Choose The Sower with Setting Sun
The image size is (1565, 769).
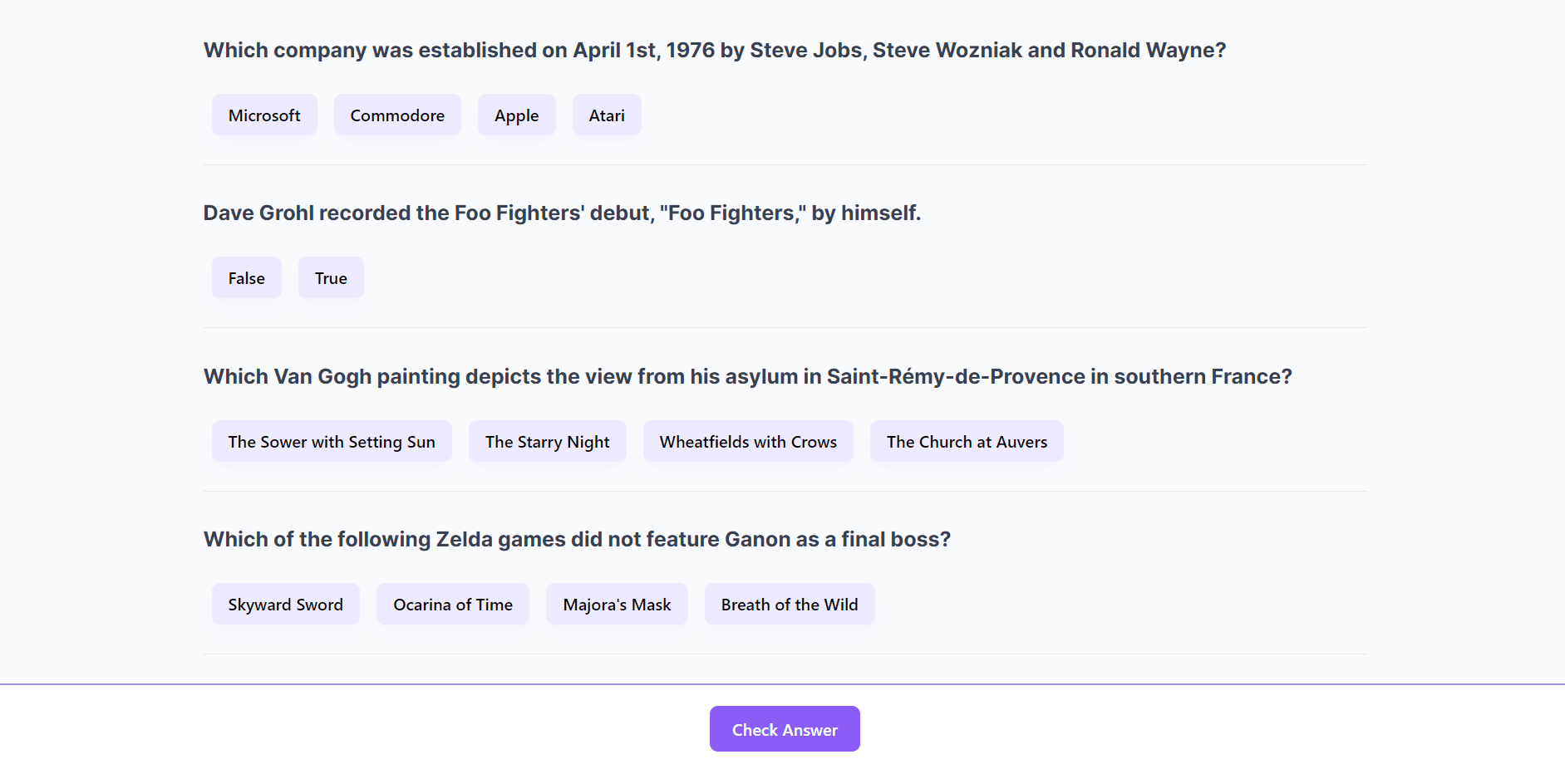click(332, 442)
